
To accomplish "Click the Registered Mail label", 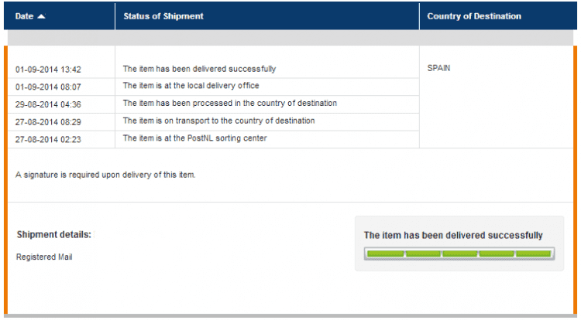I will click(x=44, y=257).
